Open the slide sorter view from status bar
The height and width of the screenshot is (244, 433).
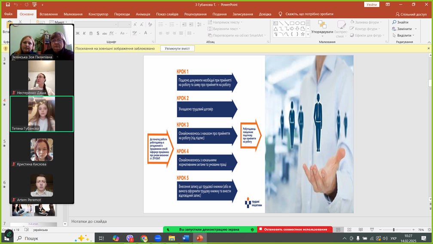pyautogui.click(x=348, y=230)
